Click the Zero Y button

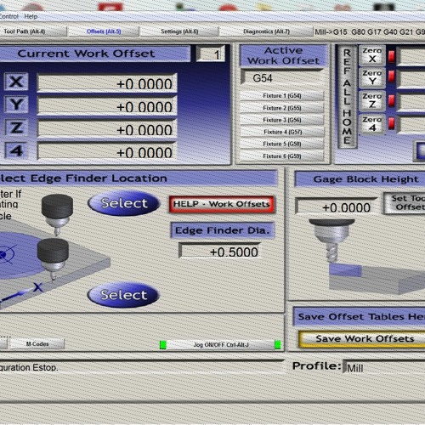(372, 77)
